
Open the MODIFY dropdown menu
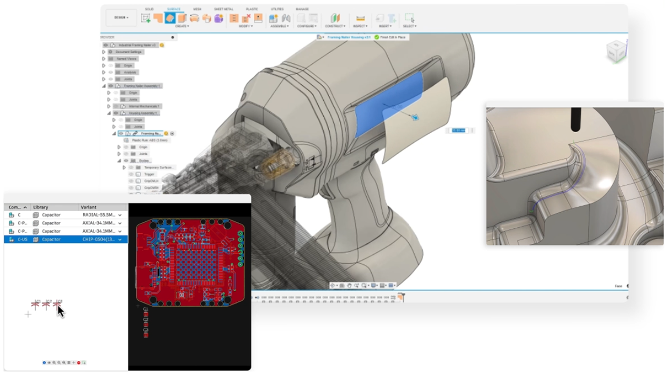click(246, 26)
